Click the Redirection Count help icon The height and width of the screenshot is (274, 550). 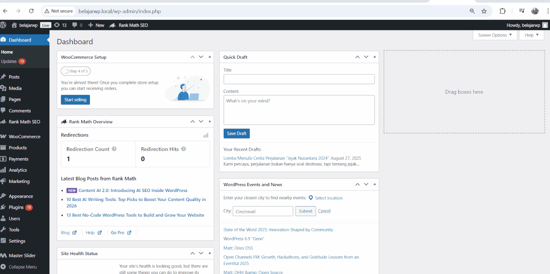(x=114, y=149)
